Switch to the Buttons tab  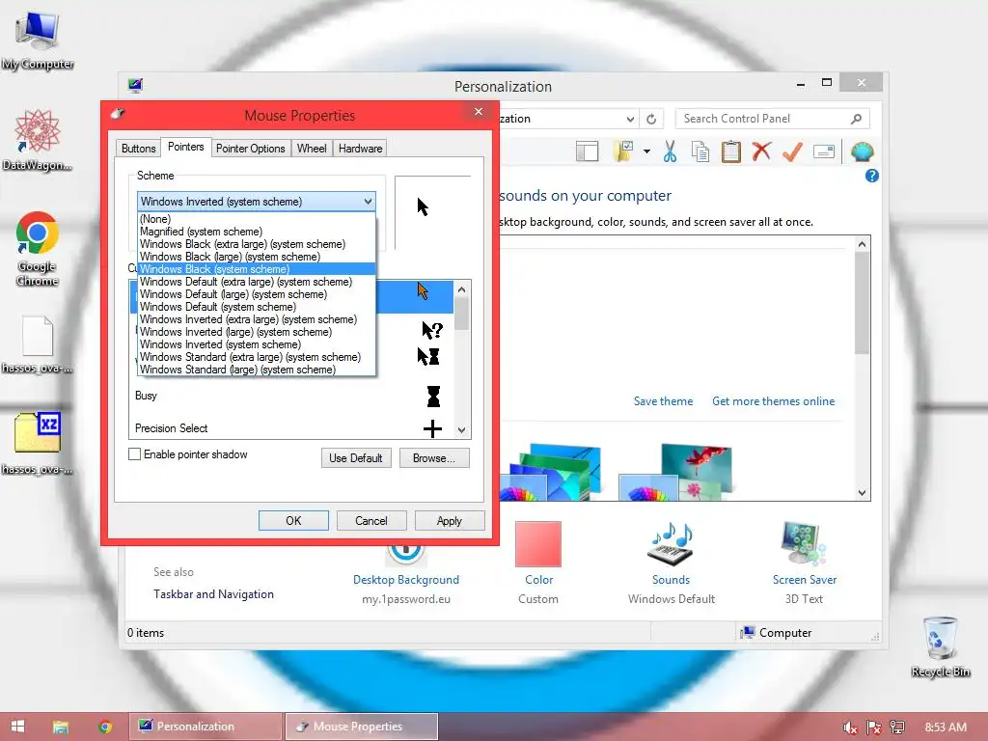(x=138, y=149)
